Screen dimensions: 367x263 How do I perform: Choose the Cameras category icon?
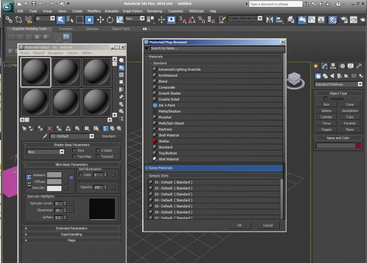[x=339, y=76]
